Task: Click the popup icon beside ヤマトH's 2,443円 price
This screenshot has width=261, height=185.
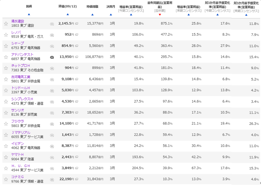Action: 77,157
